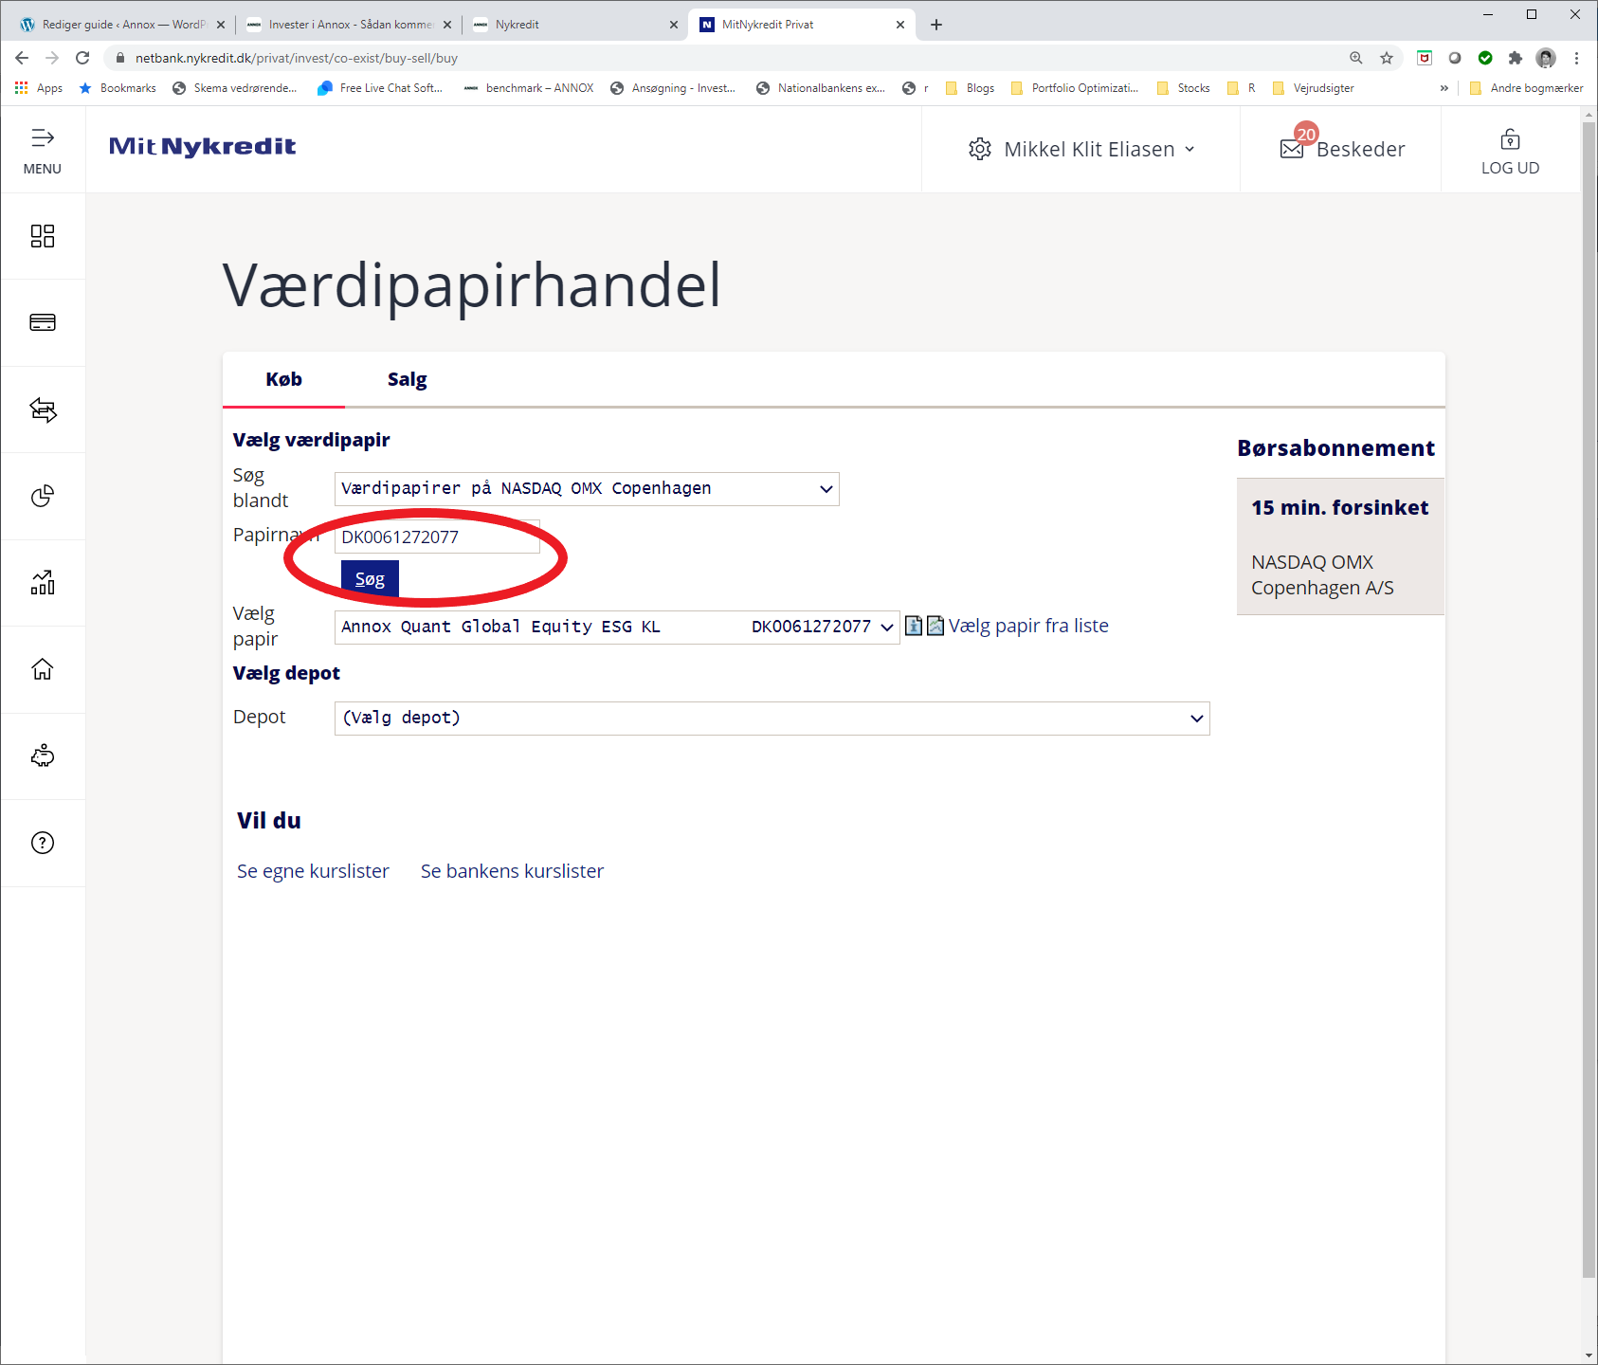1598x1365 pixels.
Task: Open a new browser tab
Action: pyautogui.click(x=936, y=25)
